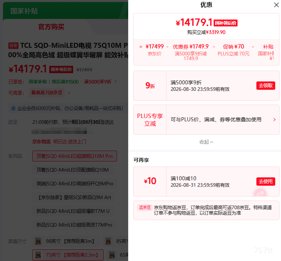Viewport: 281px width, 261px height.
Task: Click 促销 ¥70 in the price breakdown
Action: point(233,47)
